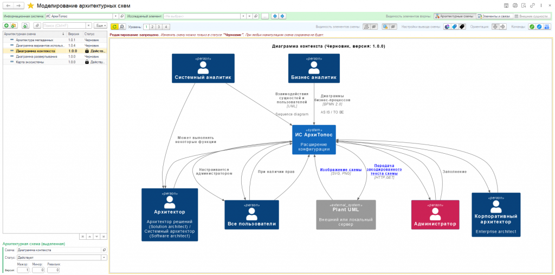The image size is (555, 275).
Task: Clear the search field with X button
Action: pyautogui.click(x=89, y=26)
